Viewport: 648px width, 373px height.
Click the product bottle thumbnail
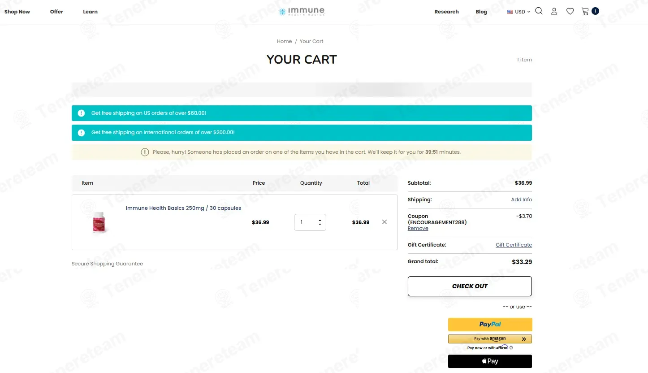(x=99, y=222)
